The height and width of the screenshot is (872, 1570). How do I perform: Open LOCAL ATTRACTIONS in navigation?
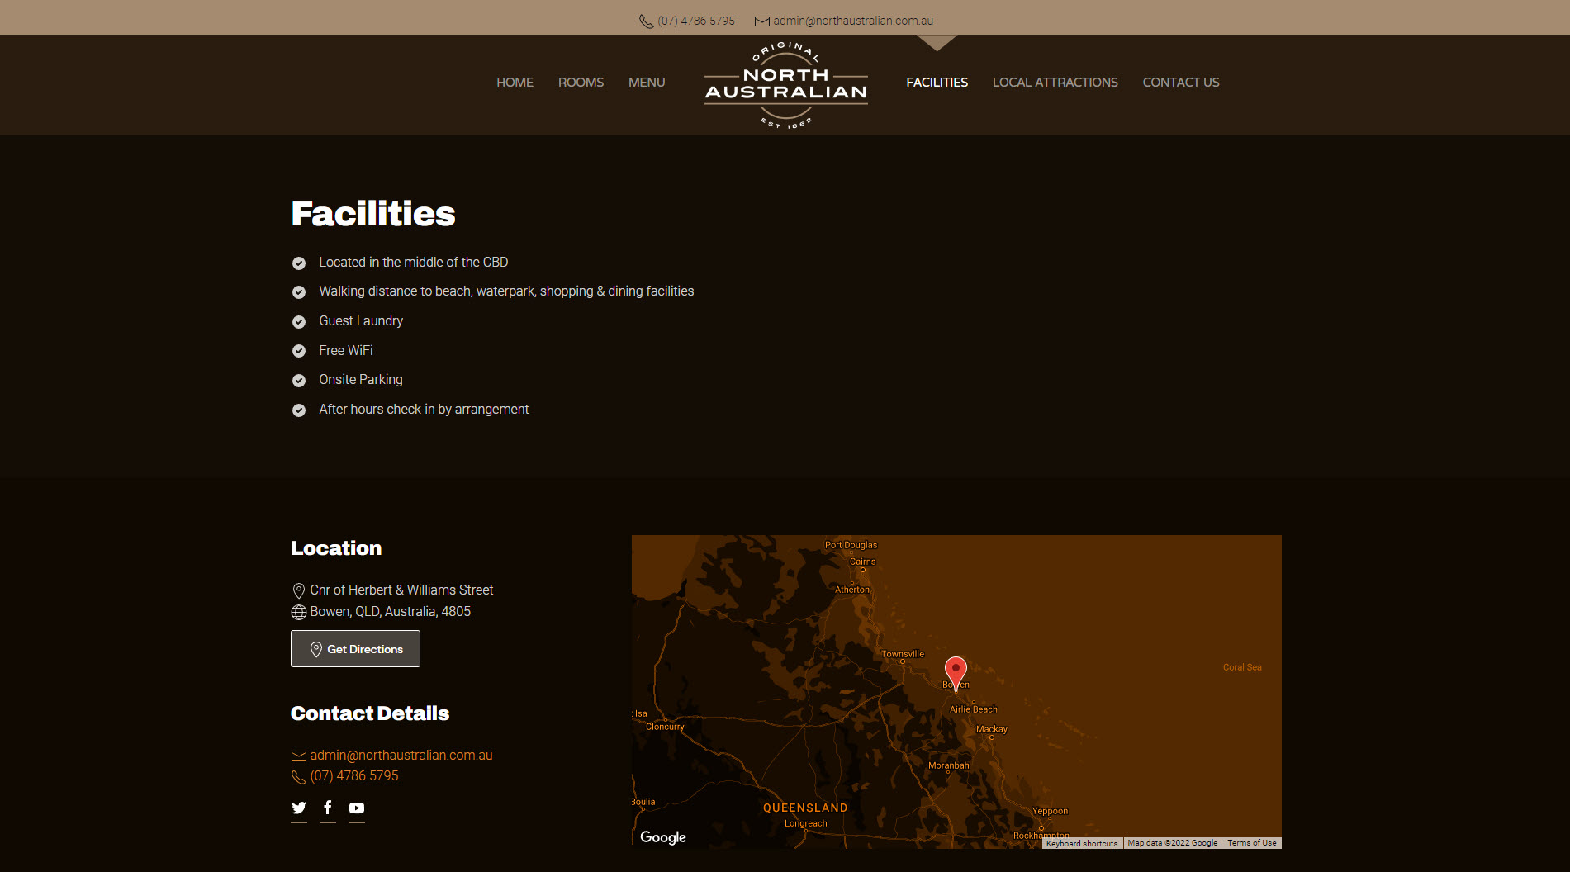(x=1055, y=83)
